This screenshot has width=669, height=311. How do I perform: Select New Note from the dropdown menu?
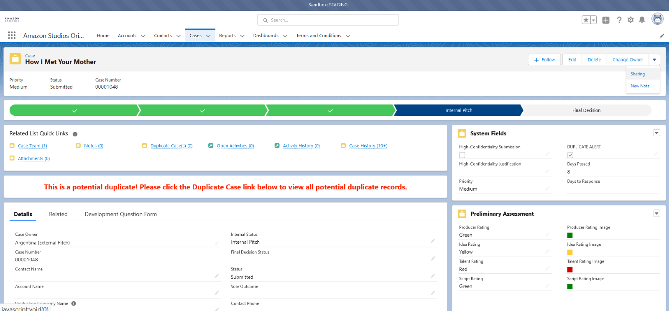point(643,86)
